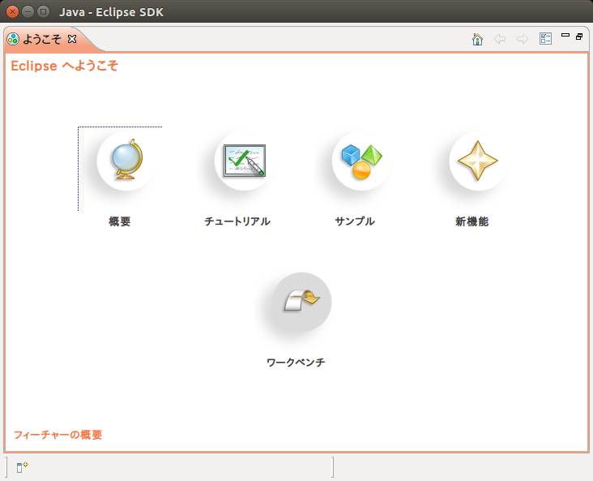
Task: Restore the welcome view panel
Action: (579, 37)
